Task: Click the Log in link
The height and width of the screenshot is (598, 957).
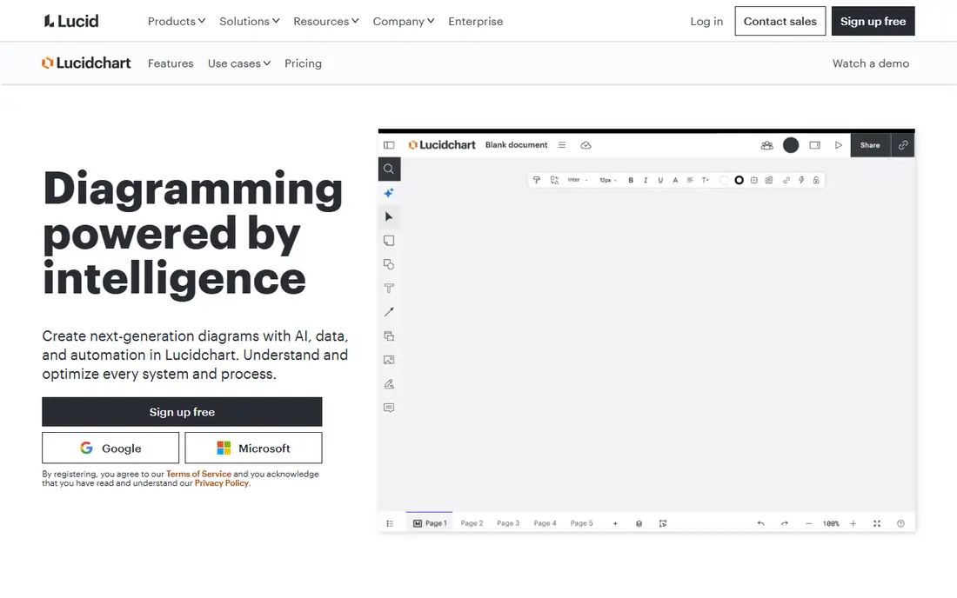Action: (x=706, y=22)
